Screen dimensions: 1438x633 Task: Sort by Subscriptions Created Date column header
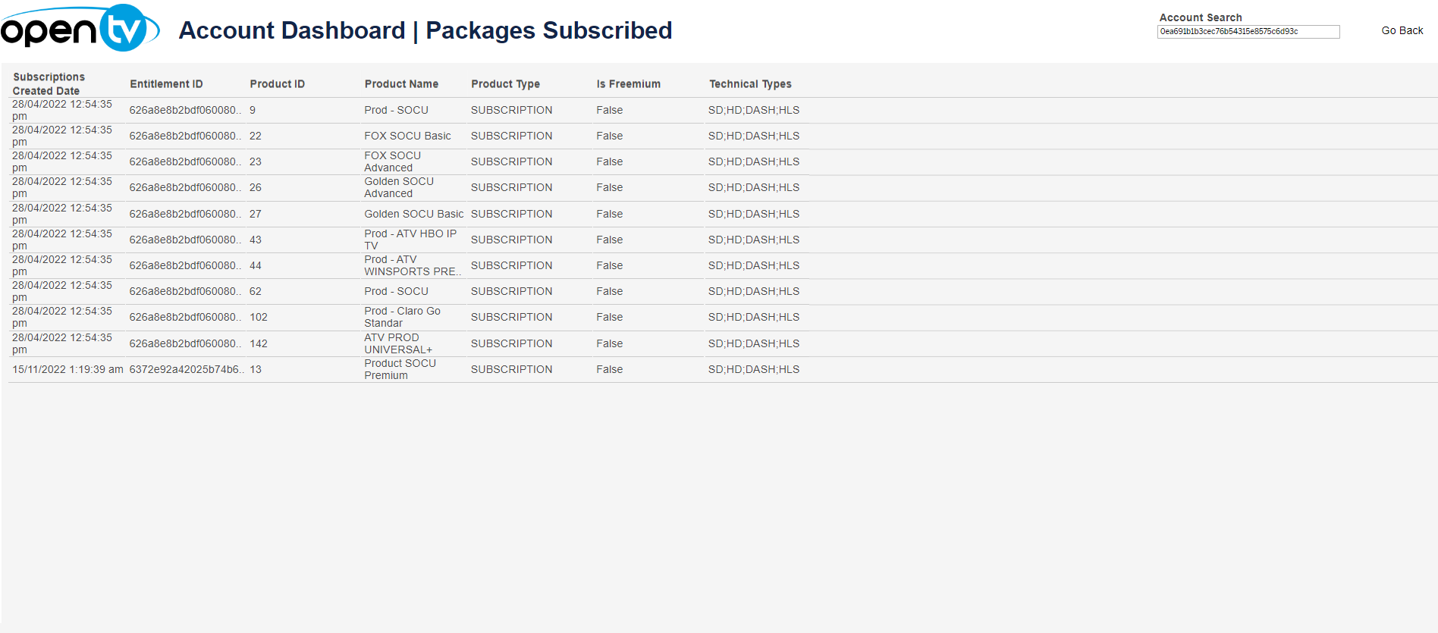point(49,83)
